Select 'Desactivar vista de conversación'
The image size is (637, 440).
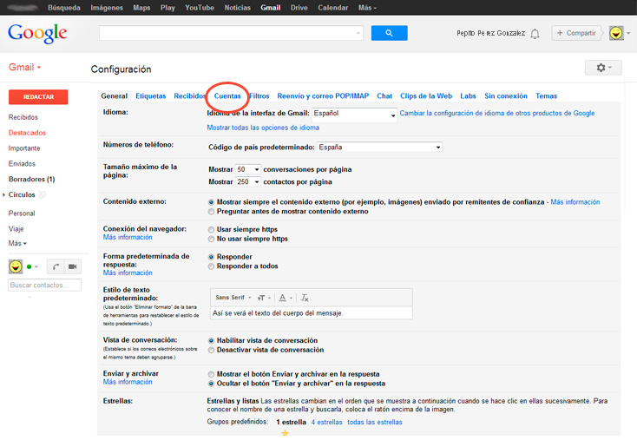coord(211,350)
